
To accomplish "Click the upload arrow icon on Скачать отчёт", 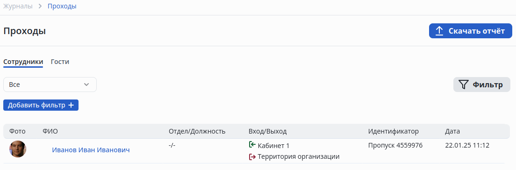I will click(x=439, y=31).
